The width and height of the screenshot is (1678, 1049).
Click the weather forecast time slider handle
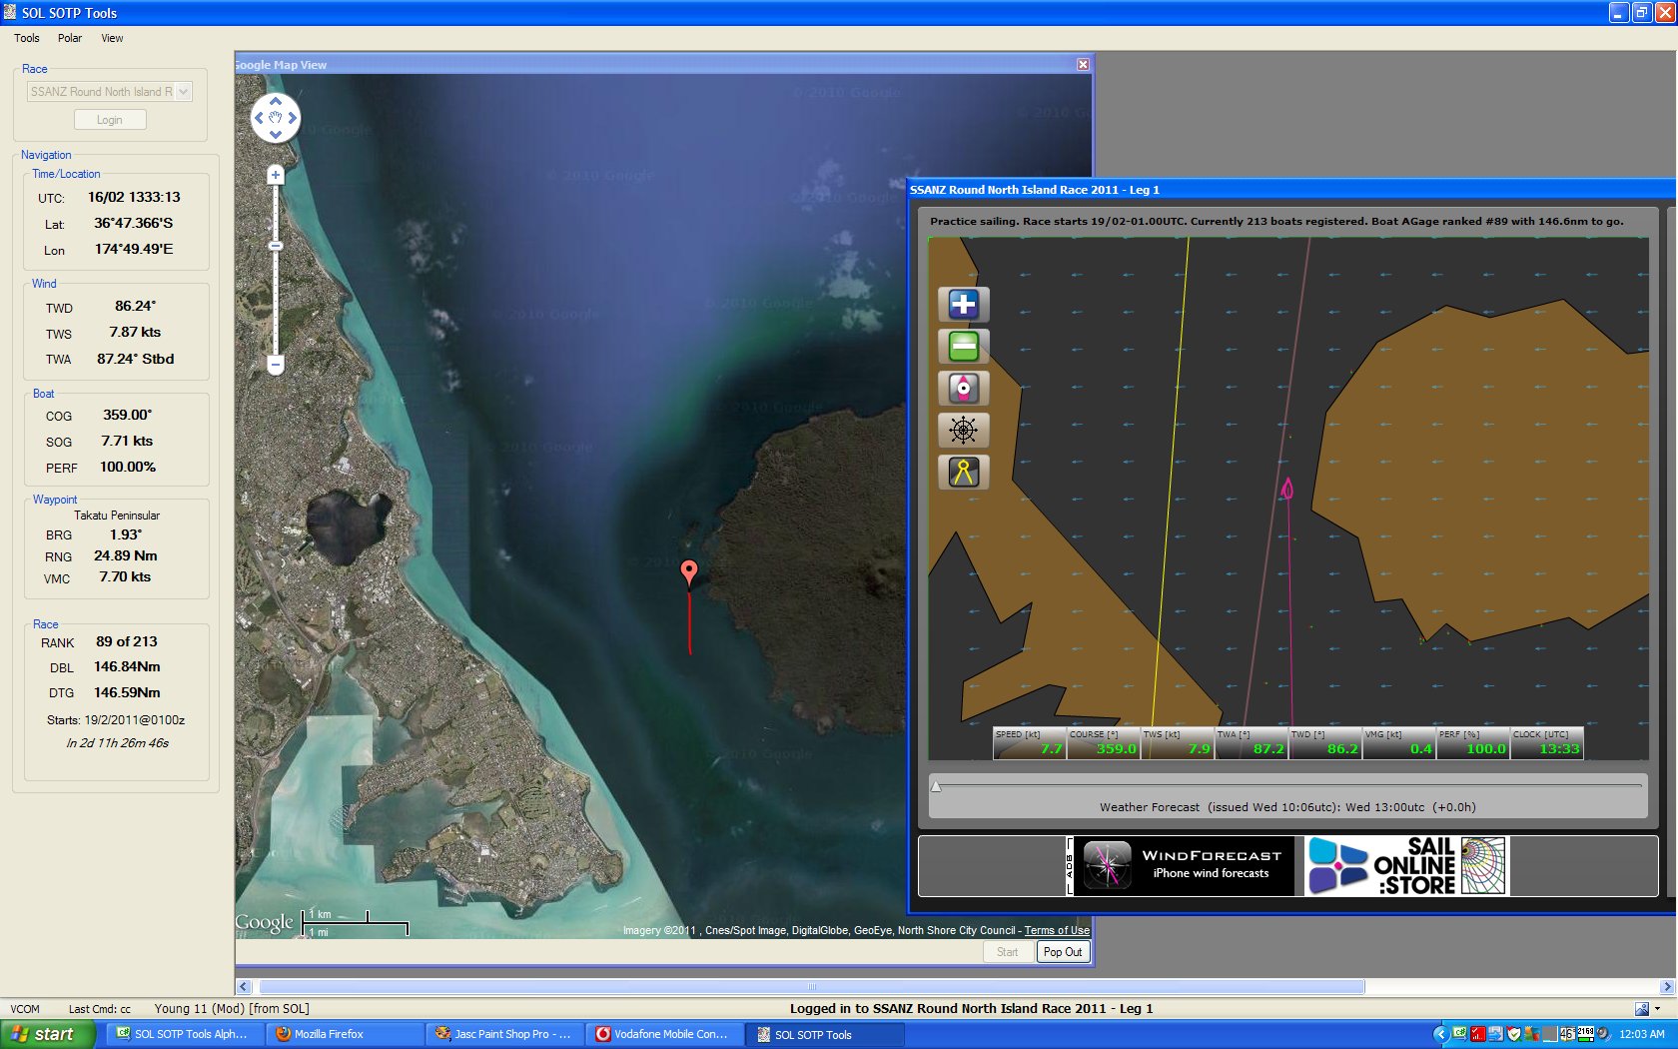pyautogui.click(x=936, y=786)
